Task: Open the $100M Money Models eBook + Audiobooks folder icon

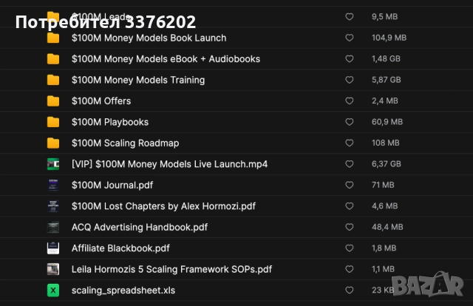Action: coord(53,59)
